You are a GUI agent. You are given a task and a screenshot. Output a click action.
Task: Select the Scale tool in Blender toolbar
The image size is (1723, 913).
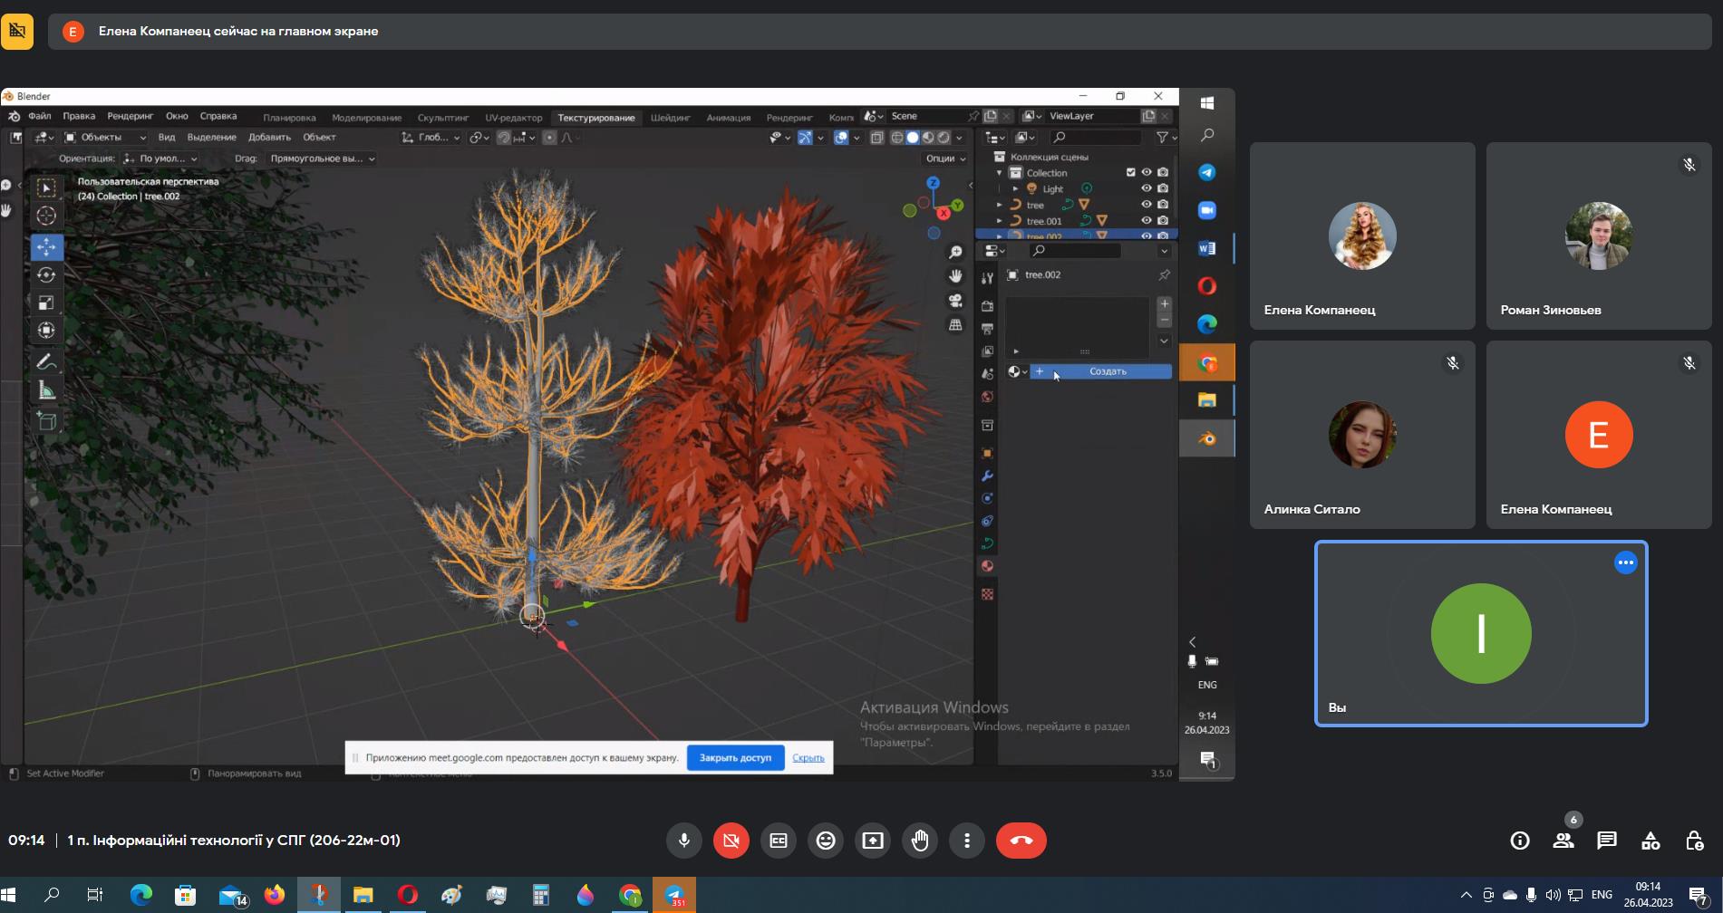click(46, 303)
